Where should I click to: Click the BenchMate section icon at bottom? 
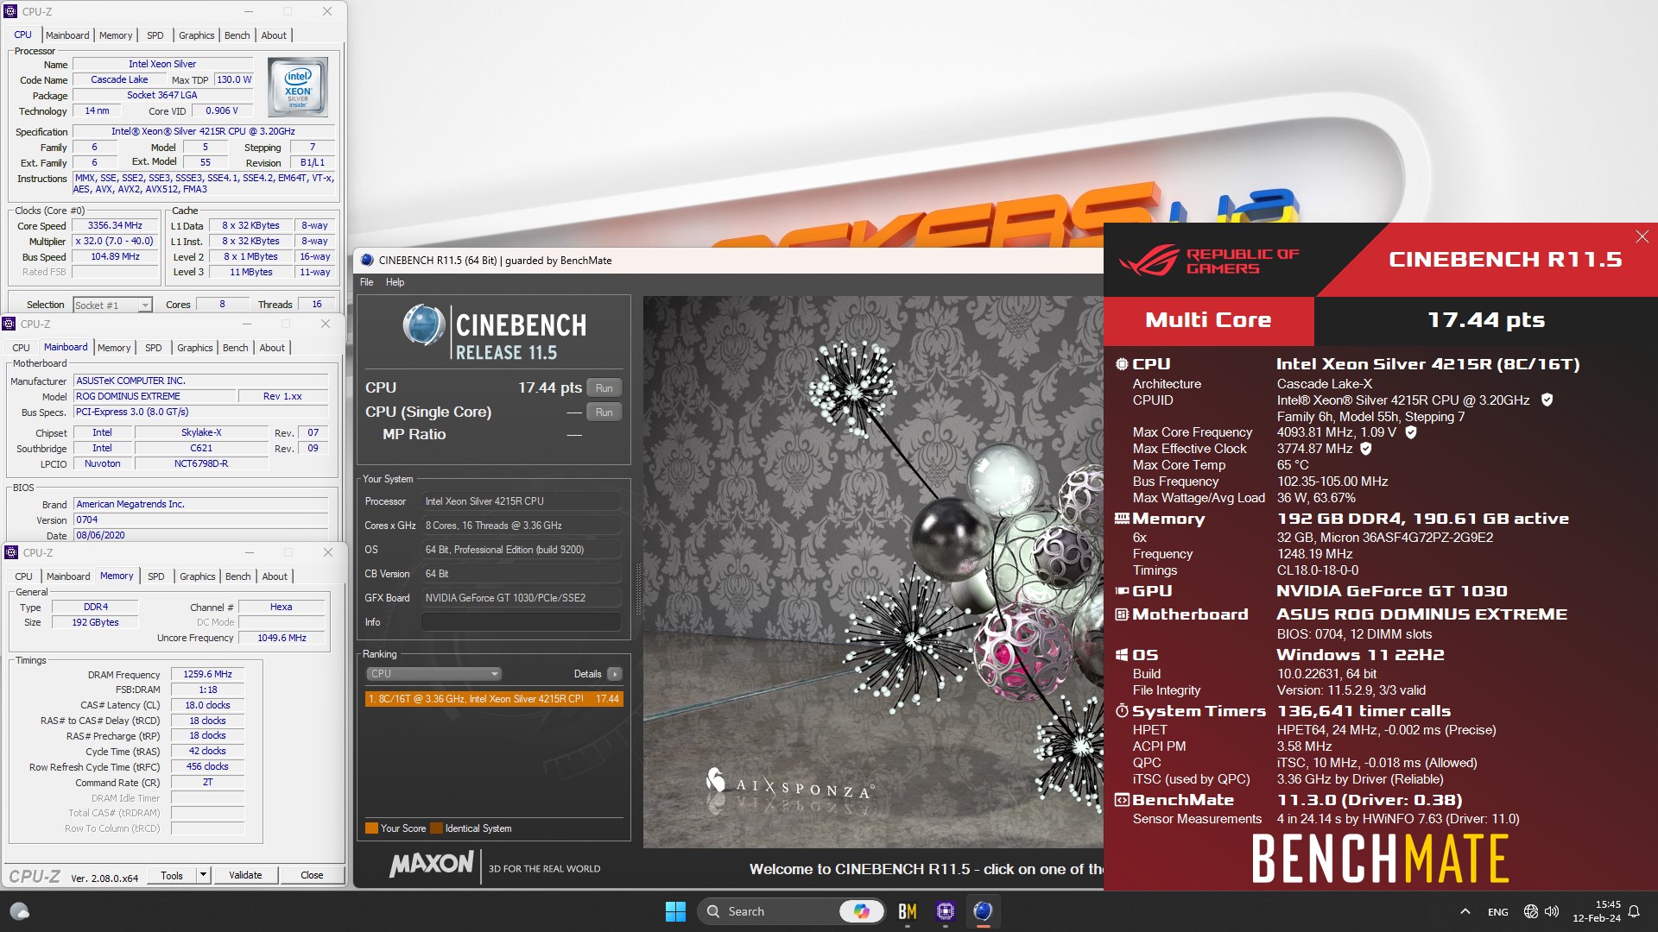(1122, 800)
